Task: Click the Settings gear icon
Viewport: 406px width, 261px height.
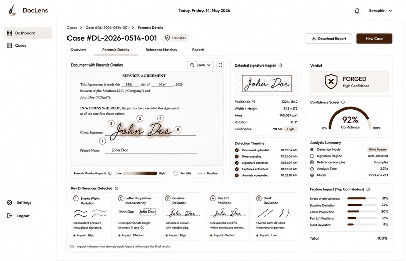Action: 10,202
